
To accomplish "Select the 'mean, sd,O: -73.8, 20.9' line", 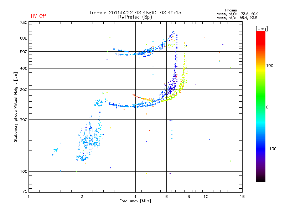I will tap(237, 14).
